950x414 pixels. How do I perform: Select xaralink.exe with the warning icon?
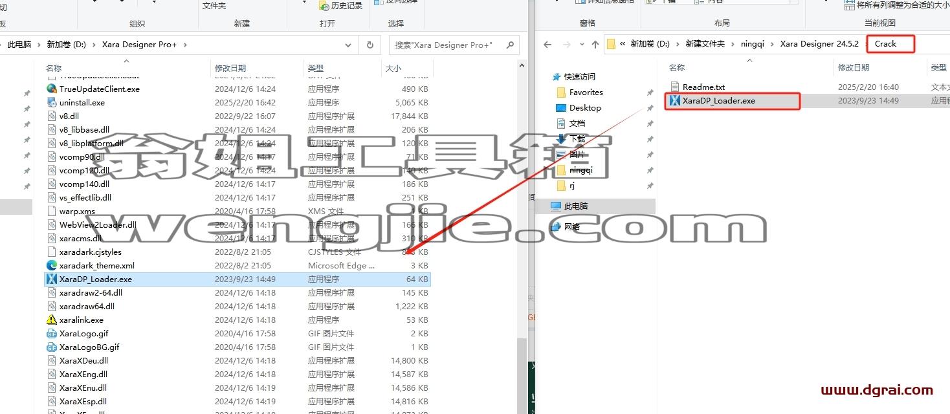52,320
